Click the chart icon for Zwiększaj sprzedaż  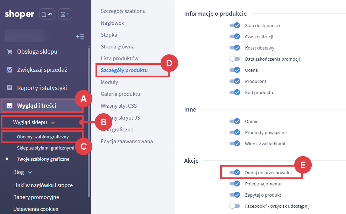tap(9, 70)
